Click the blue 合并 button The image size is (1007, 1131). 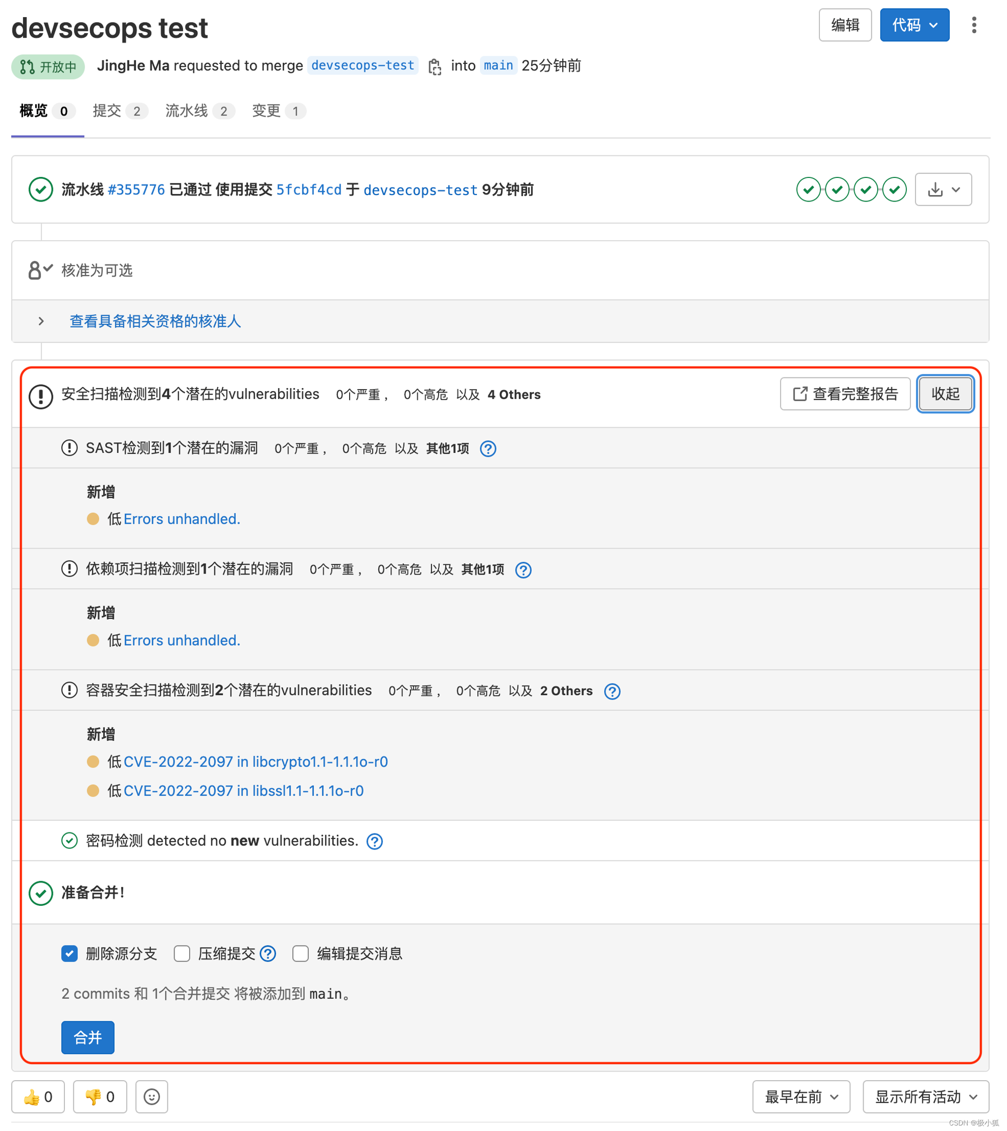point(88,1038)
